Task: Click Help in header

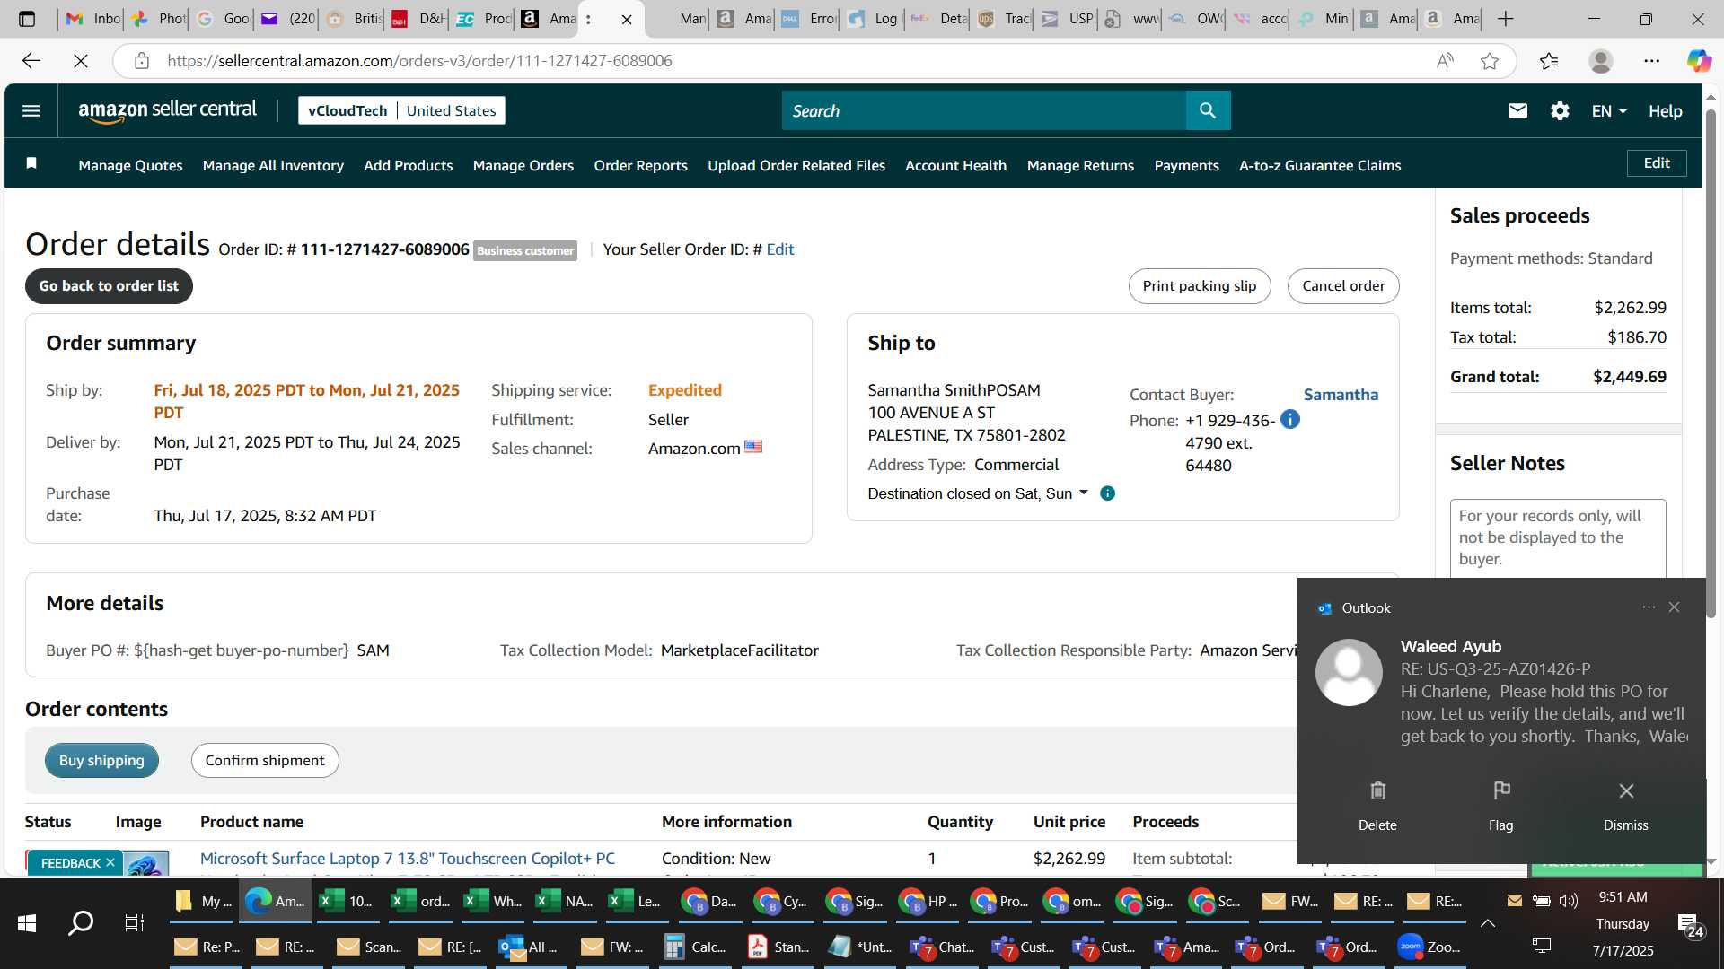Action: [1665, 110]
